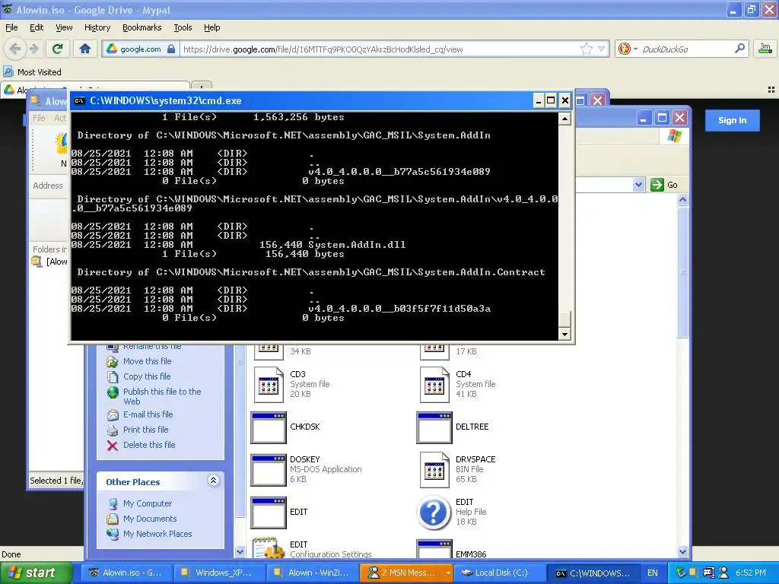This screenshot has width=779, height=584.
Task: Click Publish this file to the Web
Action: coord(162,396)
